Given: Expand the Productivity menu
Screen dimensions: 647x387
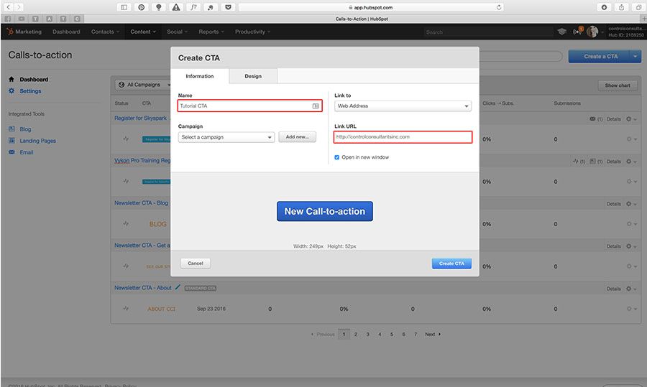Looking at the screenshot, I should click(x=252, y=32).
